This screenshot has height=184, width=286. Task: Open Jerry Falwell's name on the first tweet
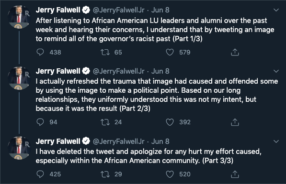(58, 10)
